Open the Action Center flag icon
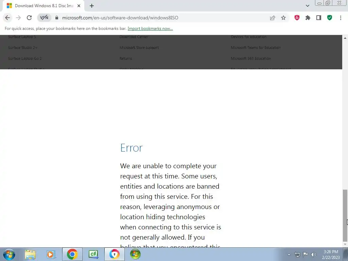348x261 pixels. tap(306, 255)
